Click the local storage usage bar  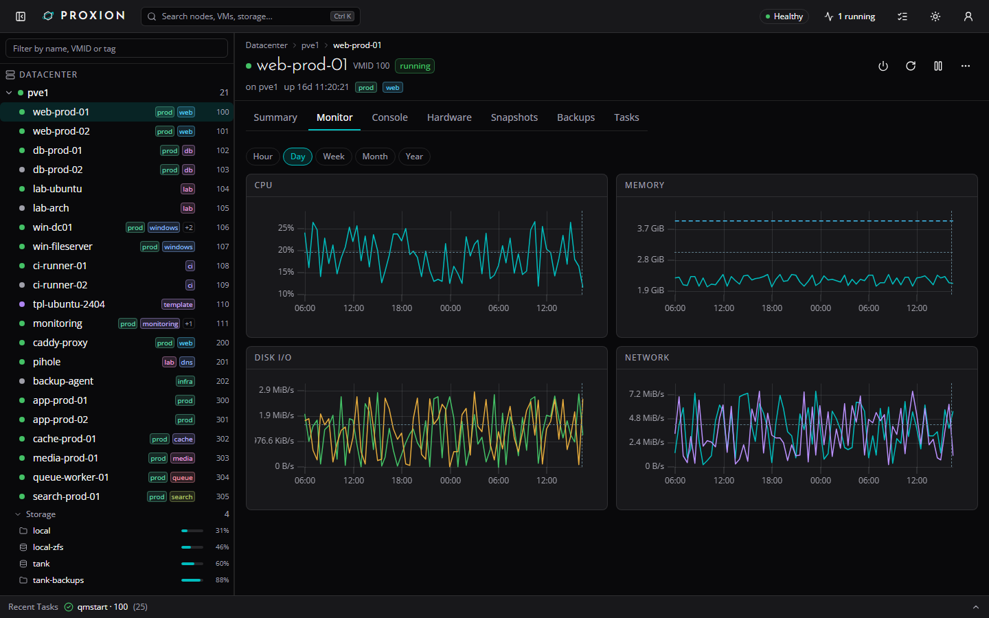click(x=192, y=531)
